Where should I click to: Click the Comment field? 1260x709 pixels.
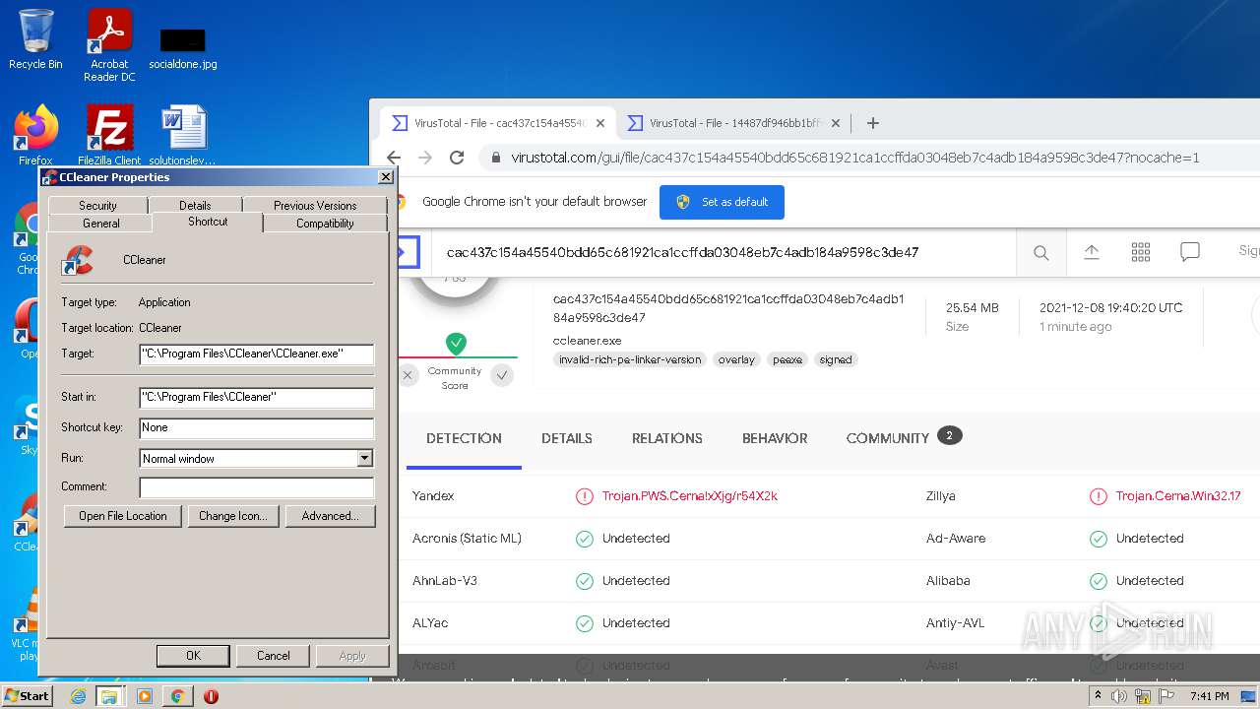tap(257, 487)
